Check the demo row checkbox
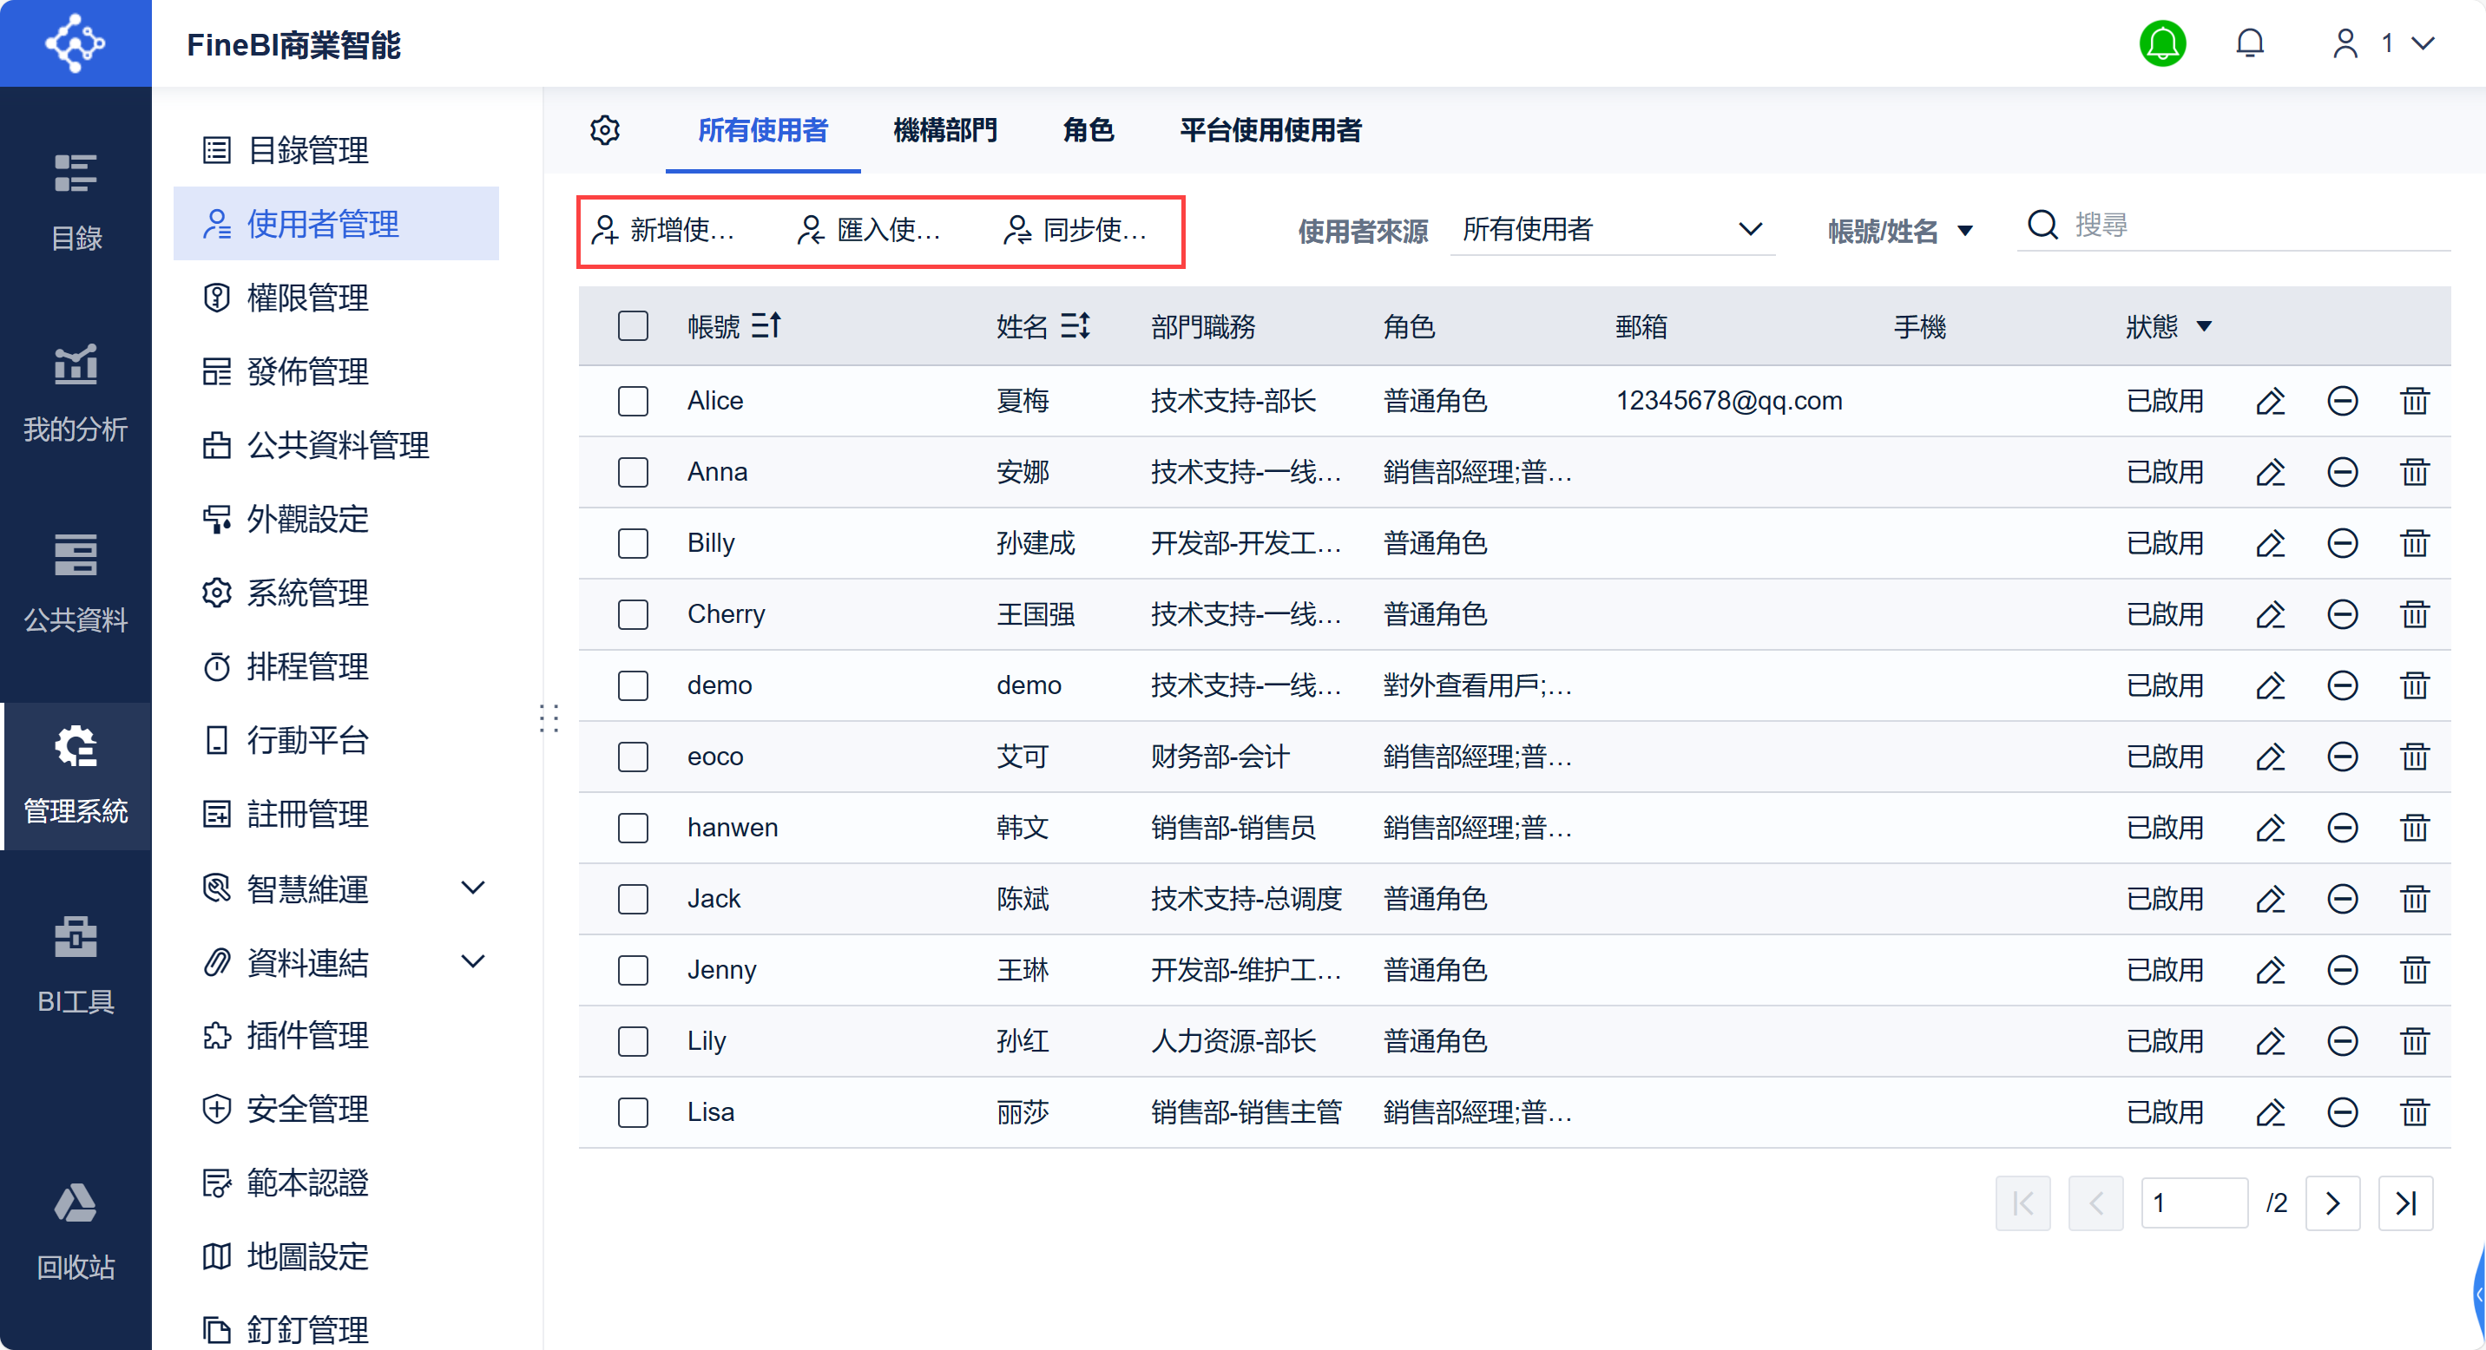Screen dimensions: 2486x1350 [x=633, y=685]
